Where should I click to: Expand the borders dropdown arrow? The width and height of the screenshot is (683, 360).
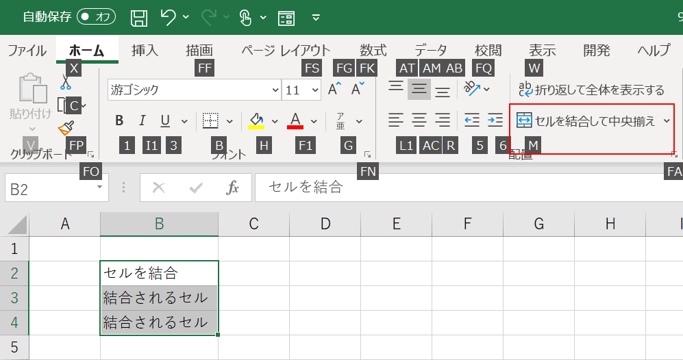coord(229,121)
